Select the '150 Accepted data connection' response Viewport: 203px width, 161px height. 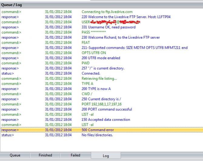click(x=106, y=120)
